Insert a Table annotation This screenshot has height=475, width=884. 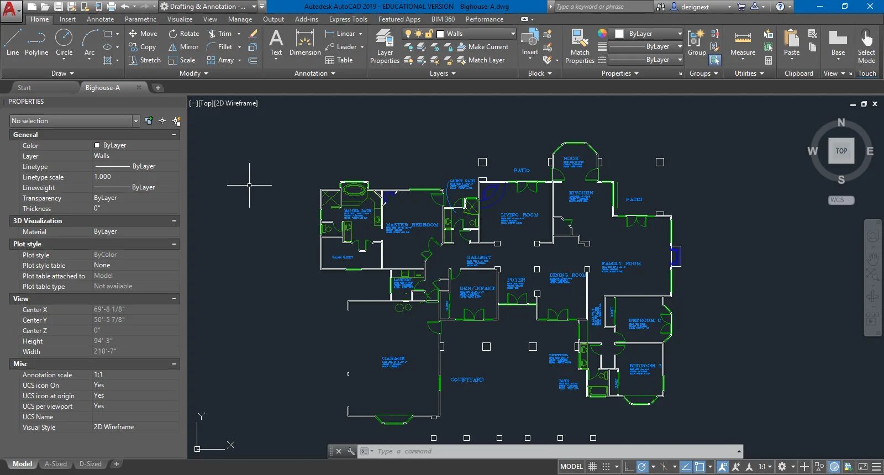[339, 60]
